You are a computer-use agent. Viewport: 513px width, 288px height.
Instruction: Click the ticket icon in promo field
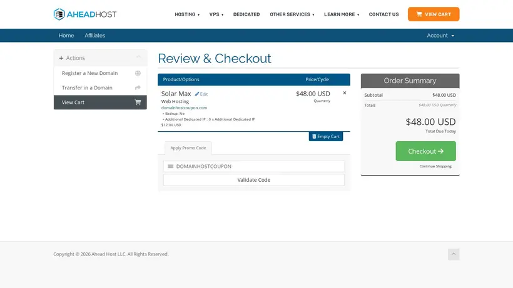click(170, 166)
